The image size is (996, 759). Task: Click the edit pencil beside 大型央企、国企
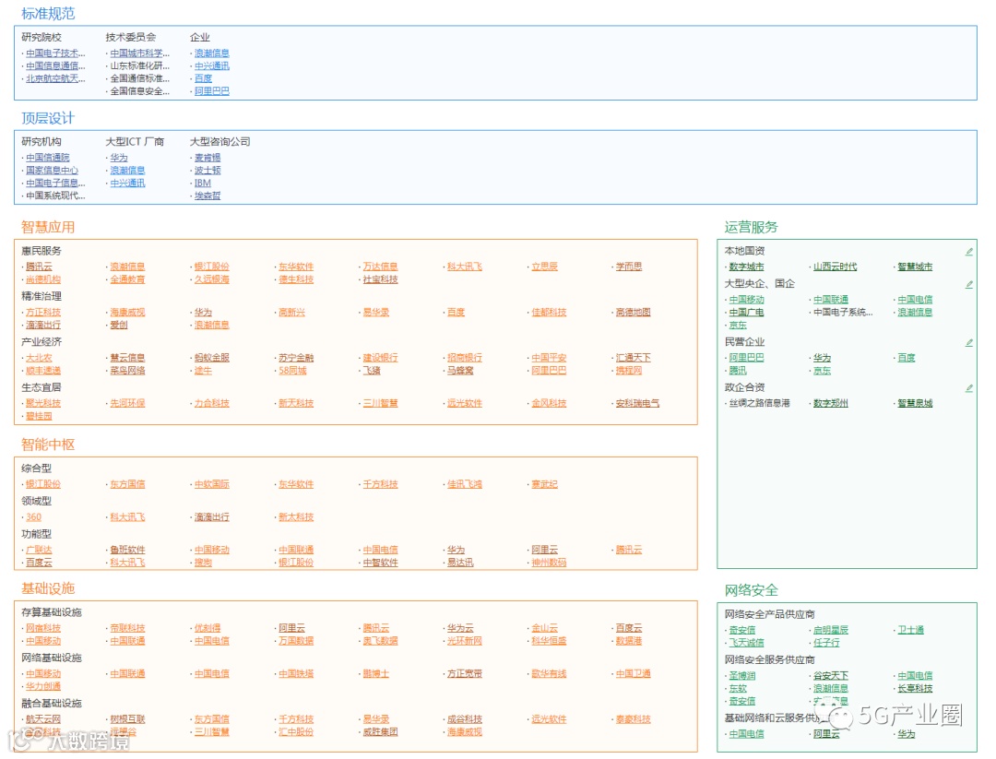tap(968, 285)
